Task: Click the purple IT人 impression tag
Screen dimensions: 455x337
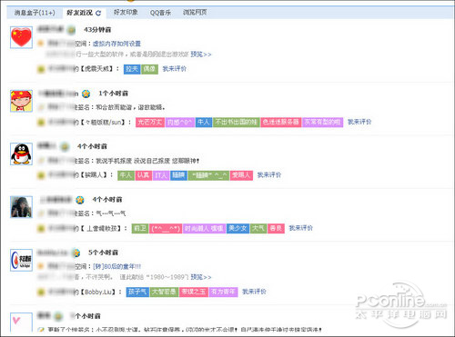Action: pos(161,175)
